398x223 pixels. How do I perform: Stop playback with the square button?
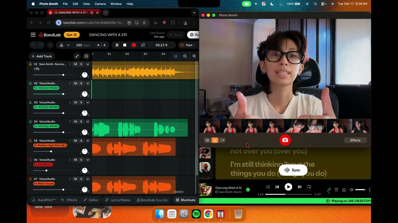(x=125, y=45)
